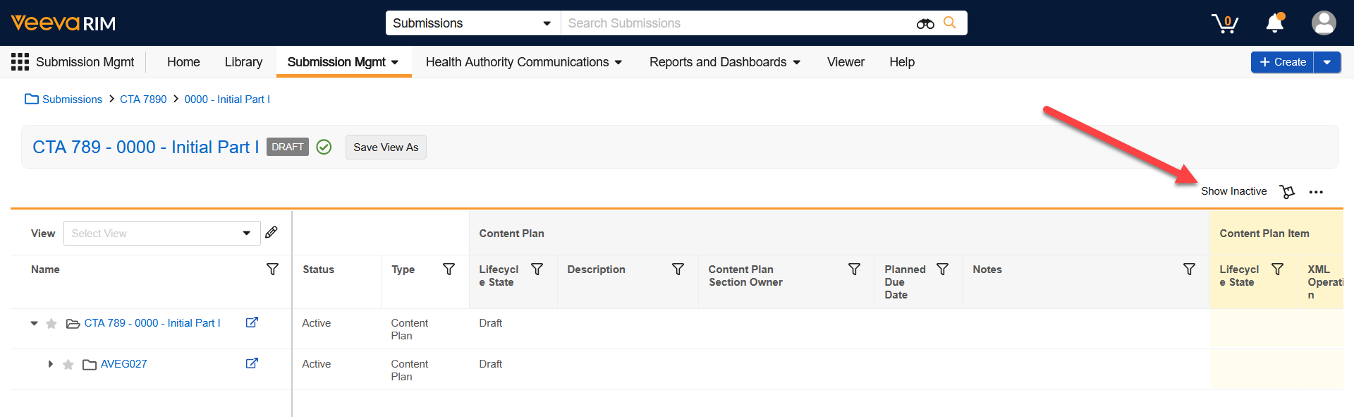Screen dimensions: 1354x417
Task: Open advanced search binoculars icon
Action: 925,23
